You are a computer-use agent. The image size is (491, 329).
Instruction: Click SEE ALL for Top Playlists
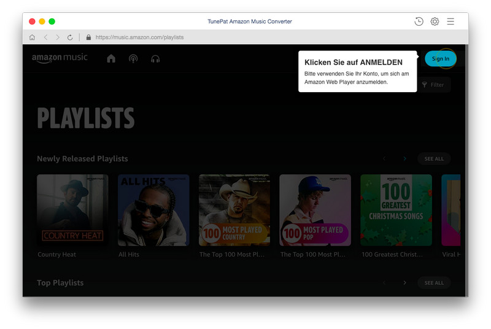(x=434, y=283)
